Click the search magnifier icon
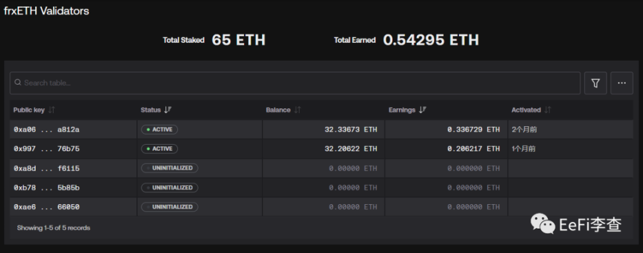The height and width of the screenshot is (253, 643). tap(18, 83)
